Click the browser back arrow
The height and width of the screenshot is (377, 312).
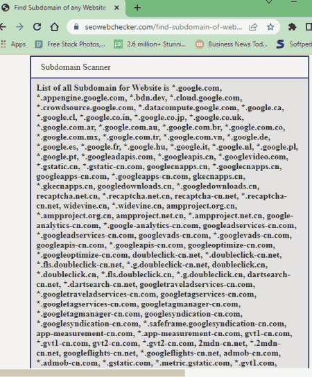pyautogui.click(x=3, y=27)
